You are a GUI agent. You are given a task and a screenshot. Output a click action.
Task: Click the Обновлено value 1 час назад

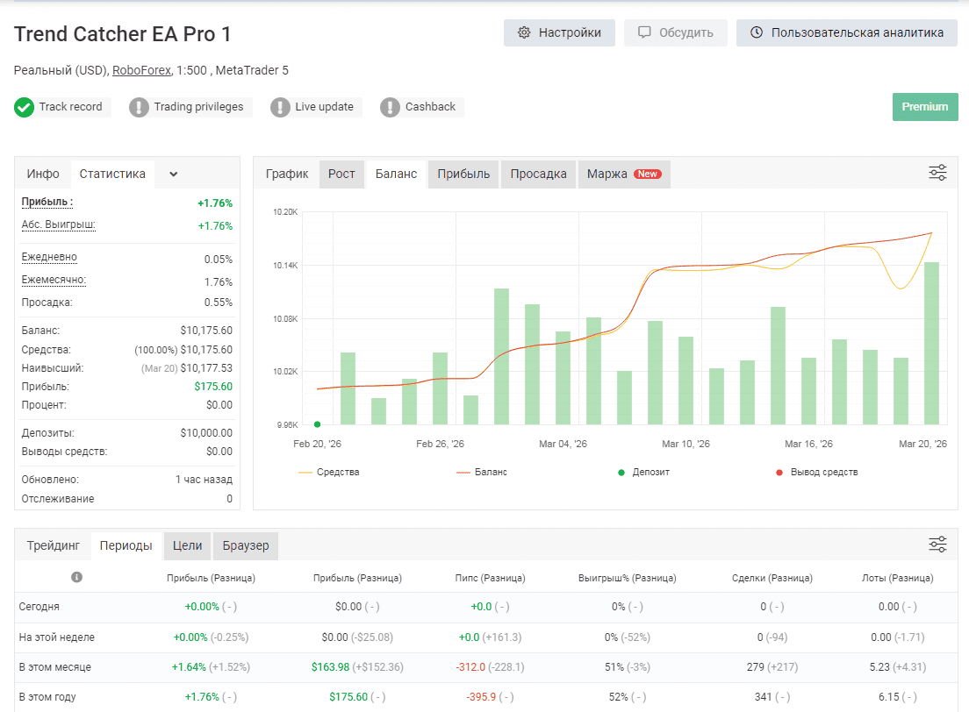coord(204,480)
